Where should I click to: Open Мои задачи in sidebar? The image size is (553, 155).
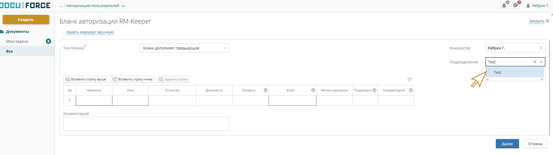17,41
